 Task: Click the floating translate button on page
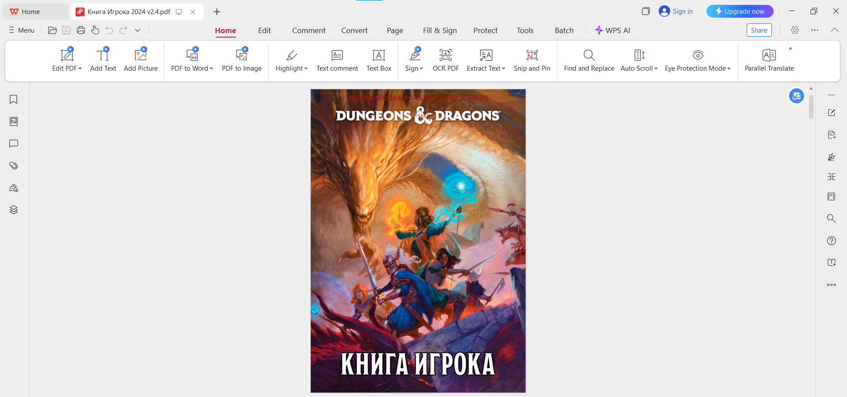coord(797,96)
